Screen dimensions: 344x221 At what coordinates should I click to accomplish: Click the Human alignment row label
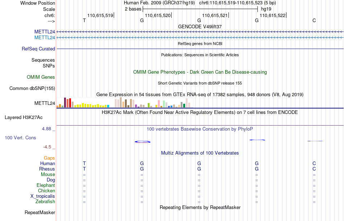(47, 164)
